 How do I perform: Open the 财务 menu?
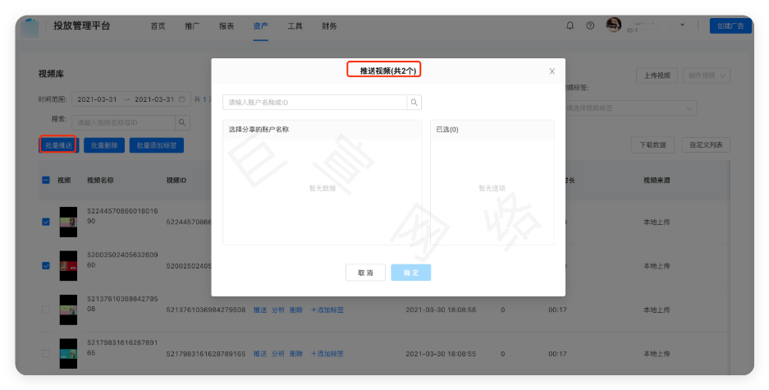pyautogui.click(x=329, y=26)
